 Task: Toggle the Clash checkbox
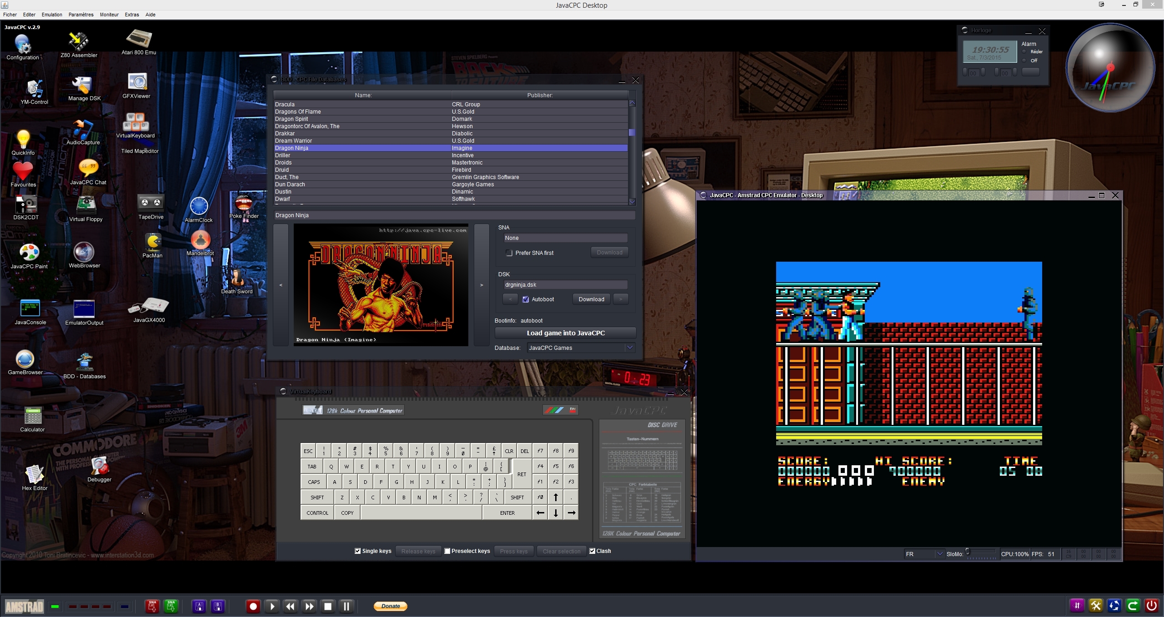(x=592, y=551)
